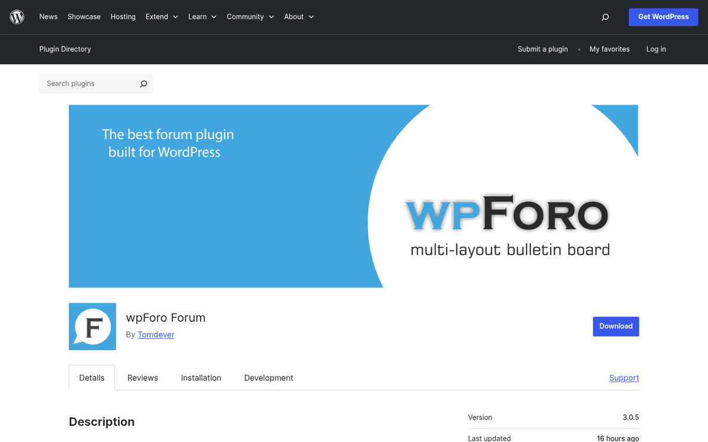Switch to the Development tab
Viewport: 708px width, 442px height.
(268, 377)
